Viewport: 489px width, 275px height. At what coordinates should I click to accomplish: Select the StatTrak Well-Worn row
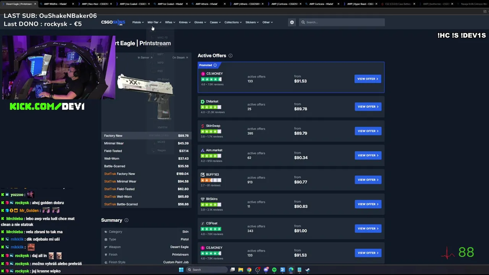pos(146,197)
